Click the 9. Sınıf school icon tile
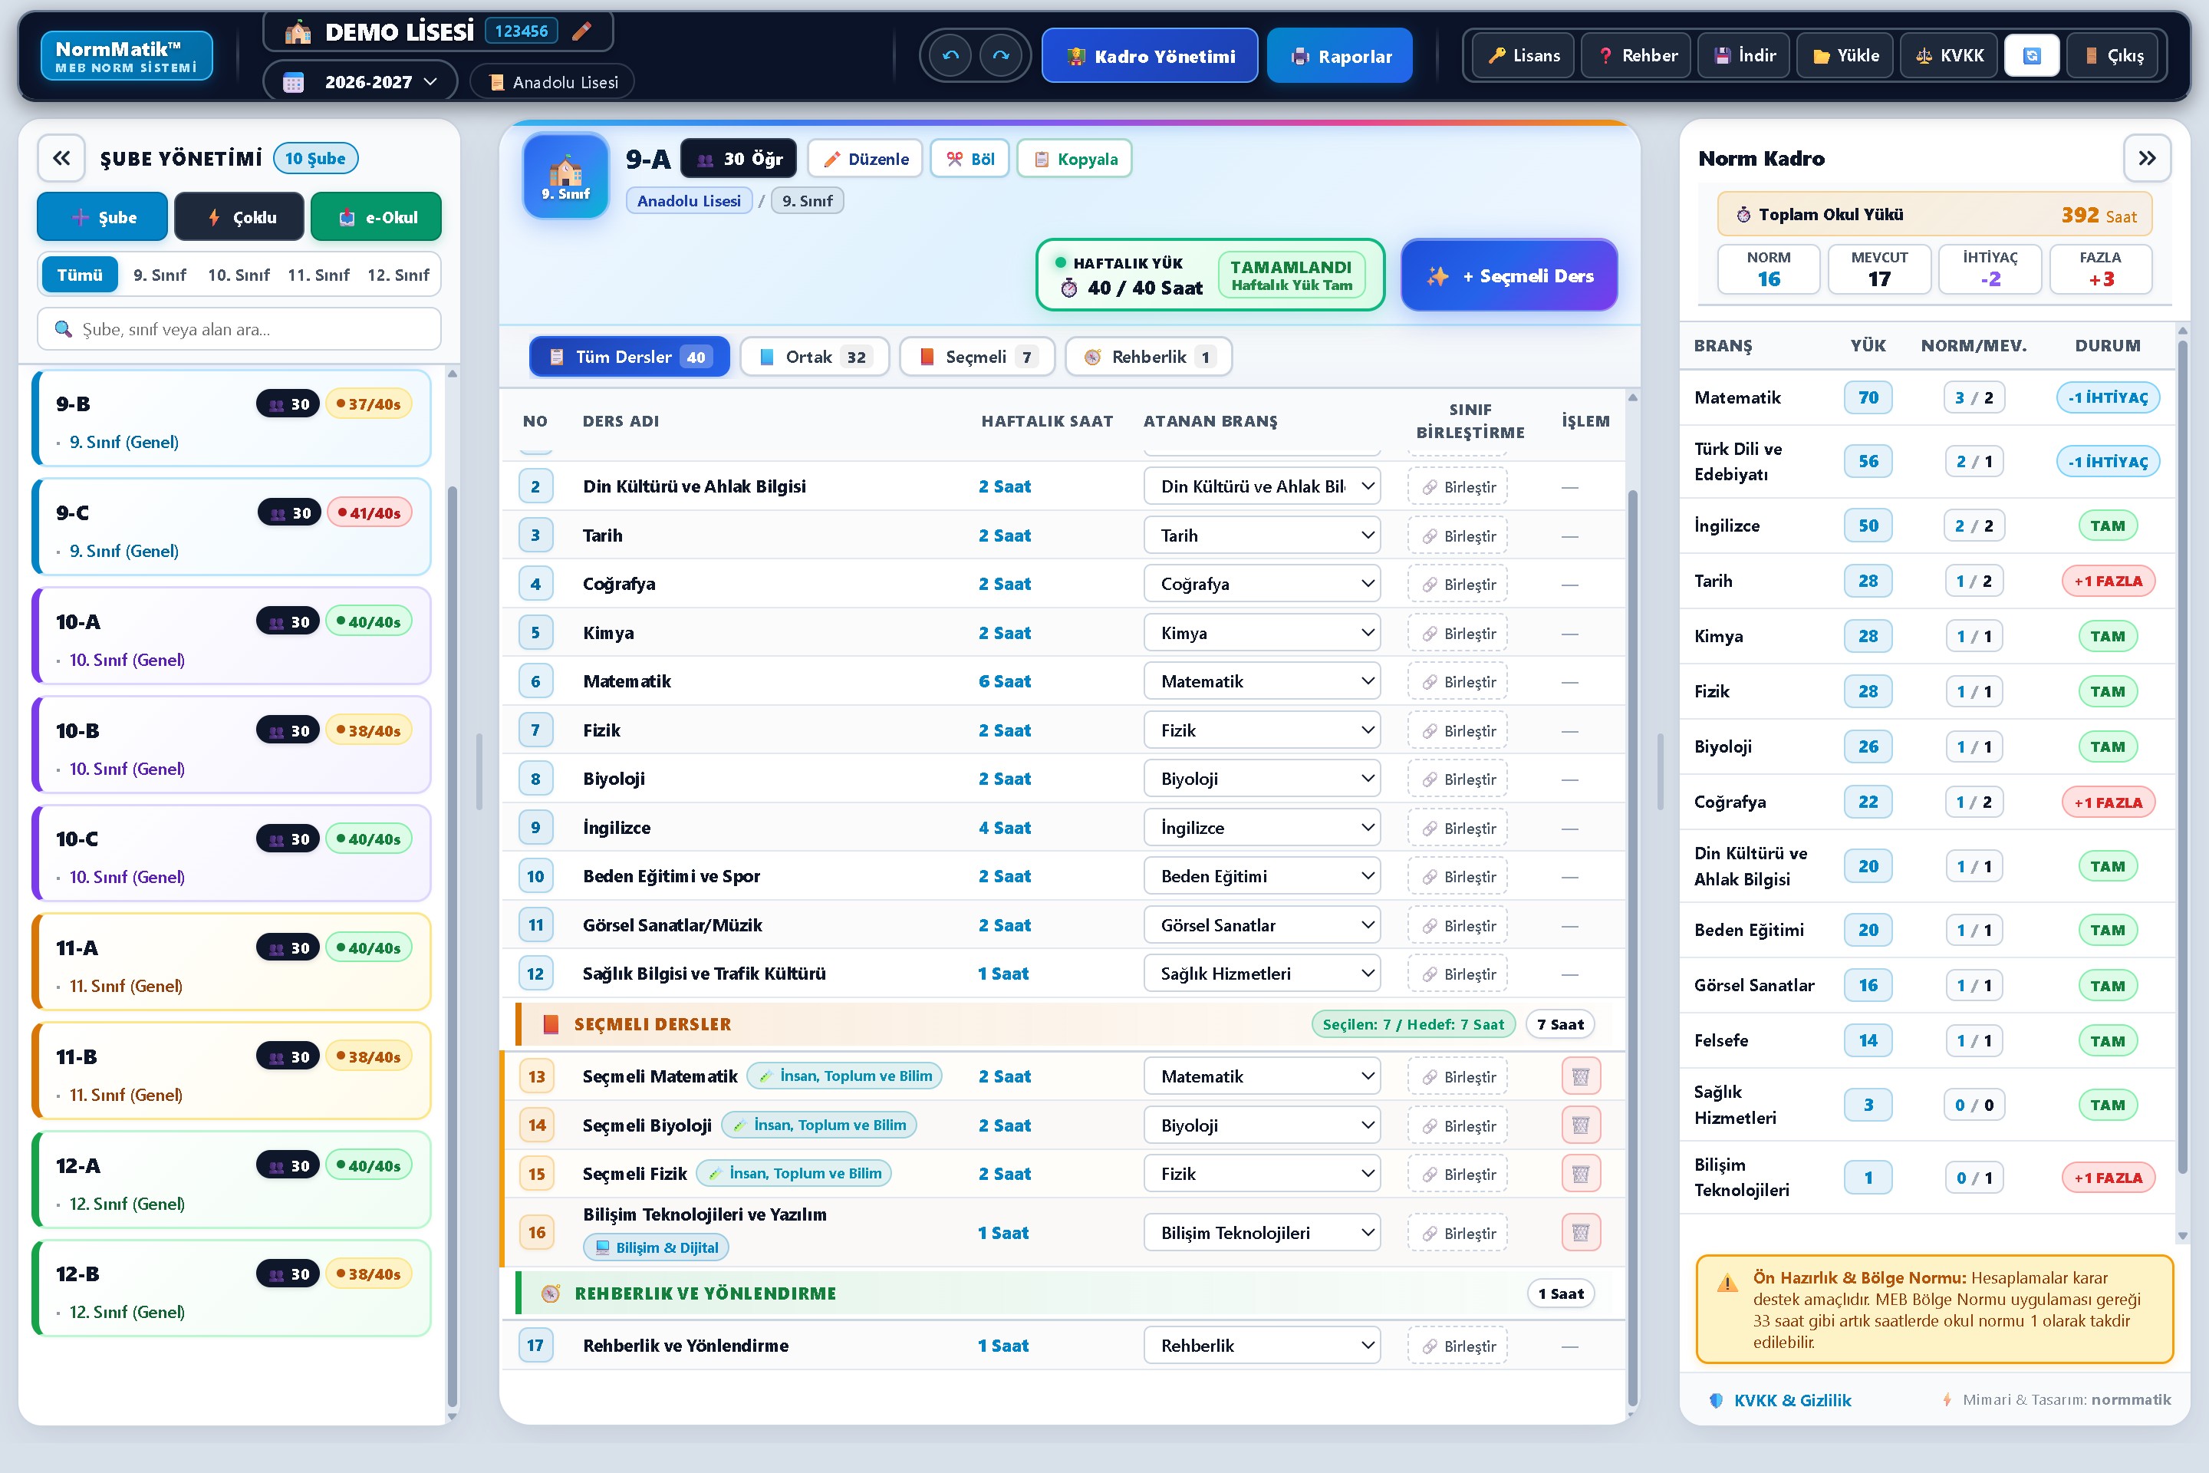Screen dimensions: 2209x1473 566,176
